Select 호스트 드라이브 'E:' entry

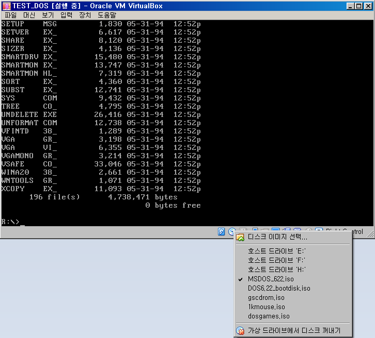293,251
